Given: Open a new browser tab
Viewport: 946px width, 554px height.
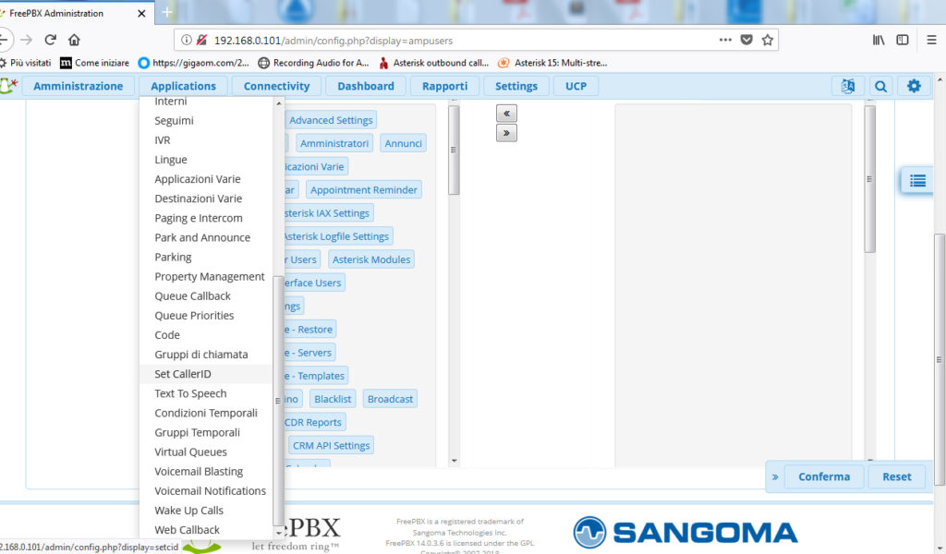Looking at the screenshot, I should point(167,12).
